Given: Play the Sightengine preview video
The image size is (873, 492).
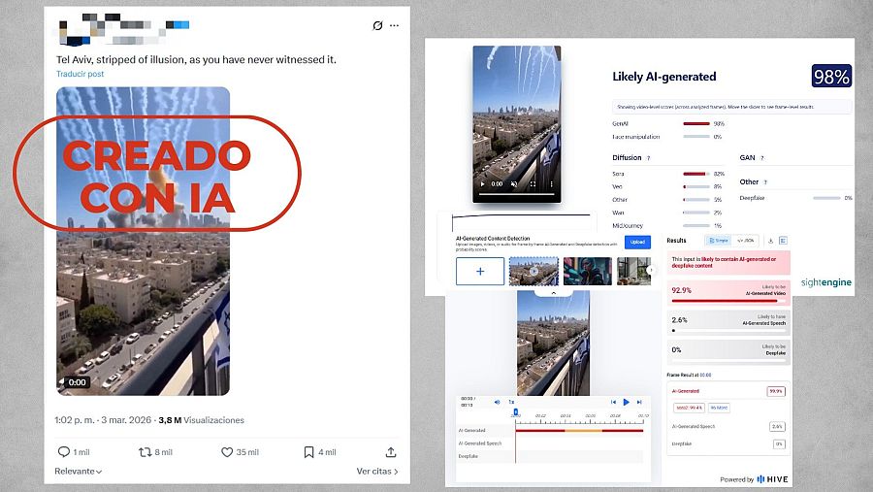Looking at the screenshot, I should (x=482, y=183).
